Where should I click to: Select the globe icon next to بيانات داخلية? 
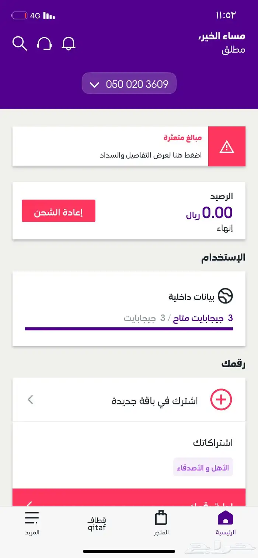225,296
